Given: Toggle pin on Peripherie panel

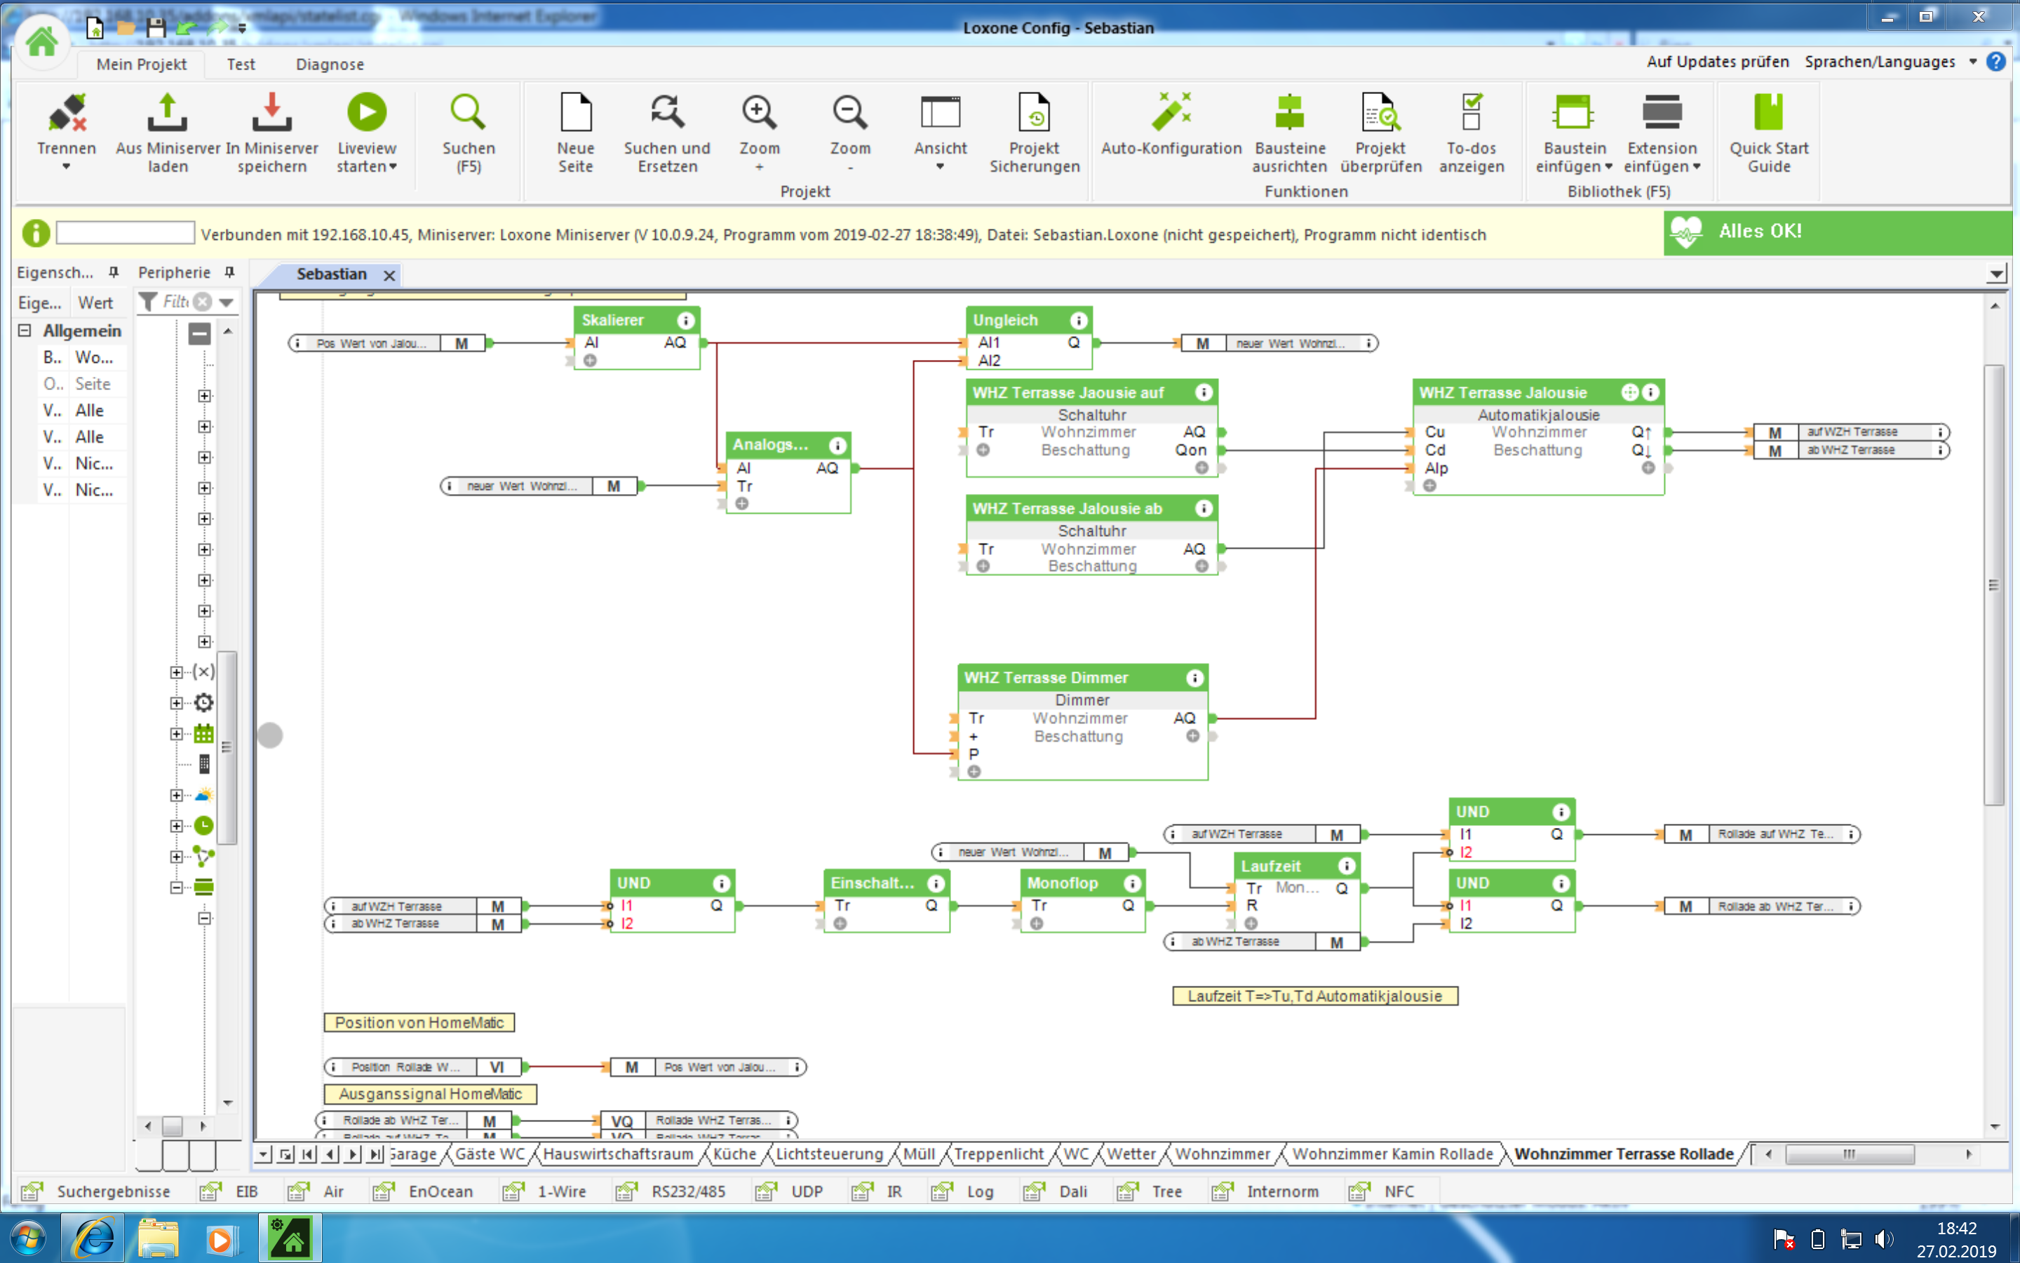Looking at the screenshot, I should (229, 272).
